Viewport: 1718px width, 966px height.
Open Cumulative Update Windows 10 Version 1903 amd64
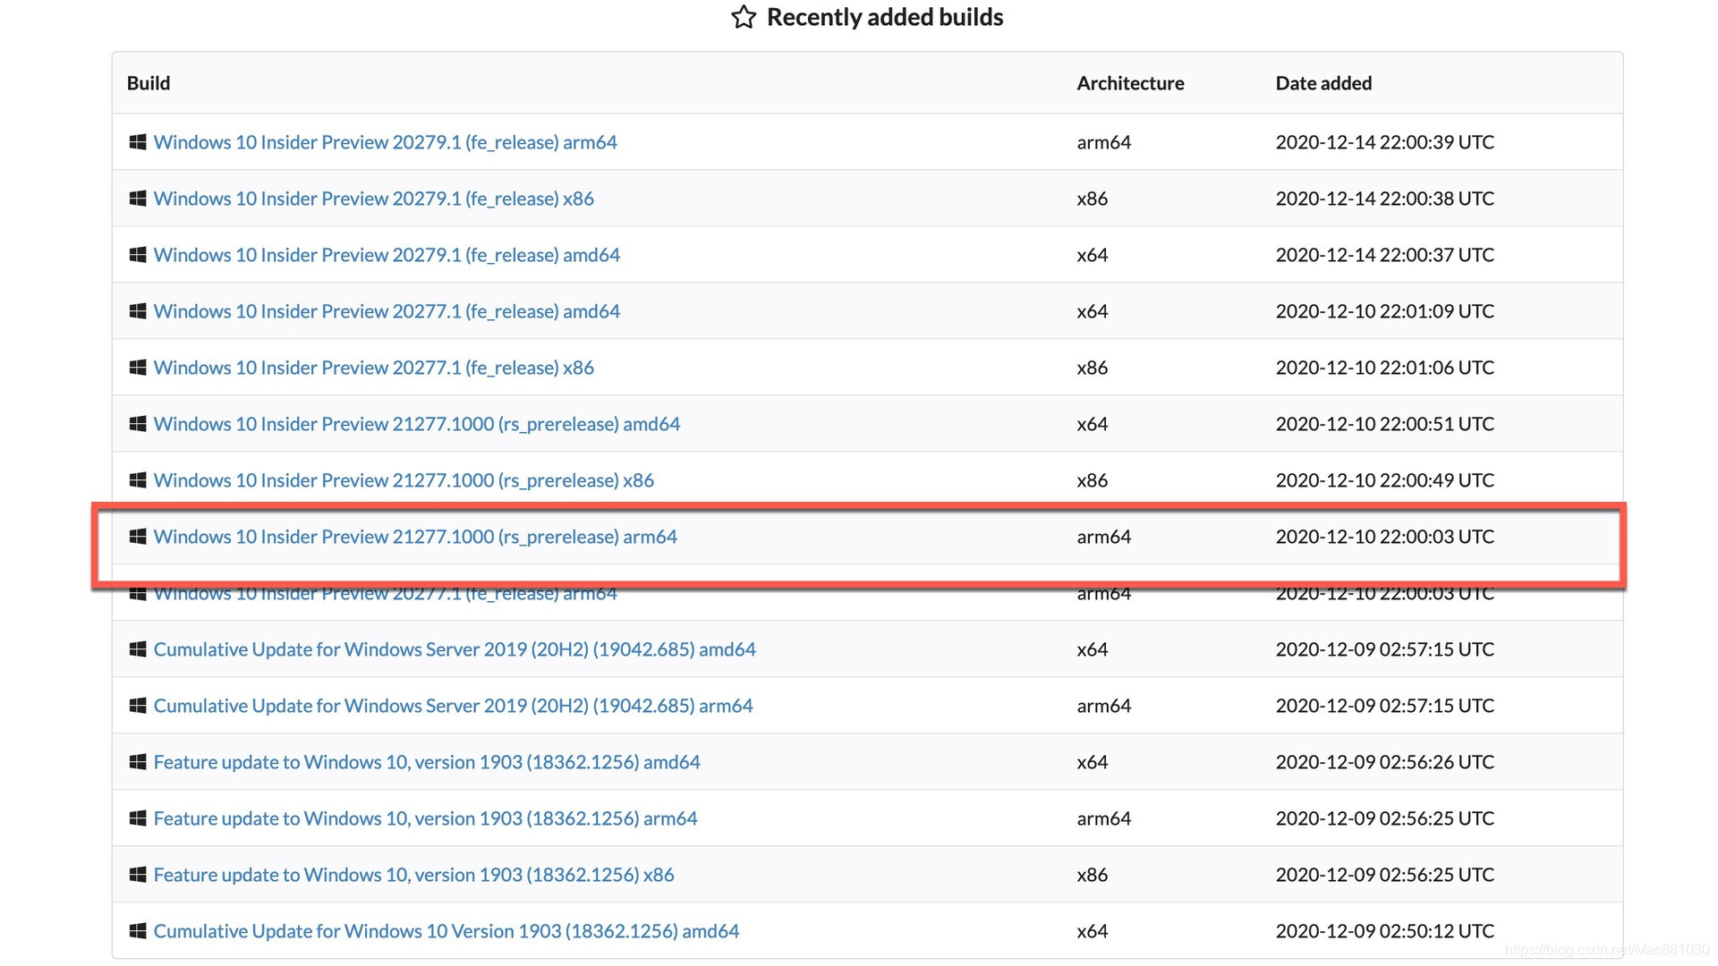point(447,931)
